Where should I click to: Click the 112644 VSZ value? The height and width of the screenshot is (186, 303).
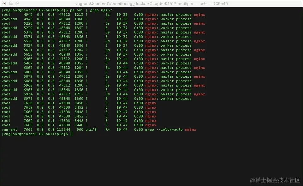pyautogui.click(x=63, y=130)
